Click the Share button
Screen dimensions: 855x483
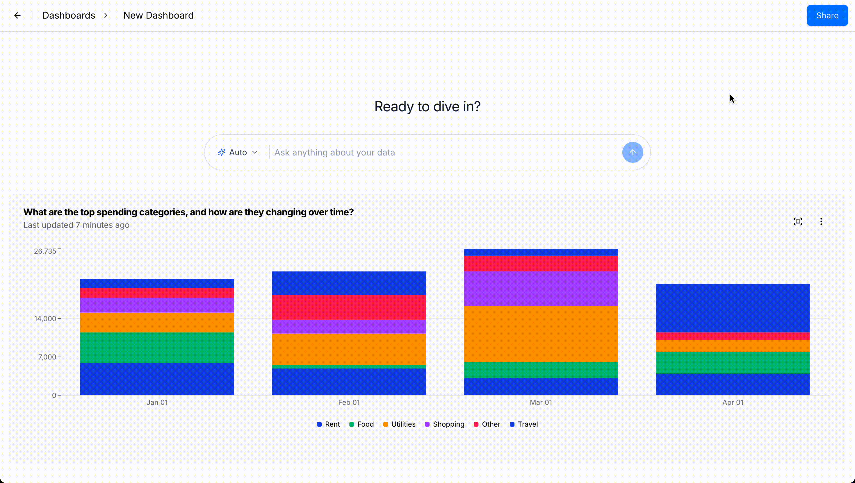827,15
